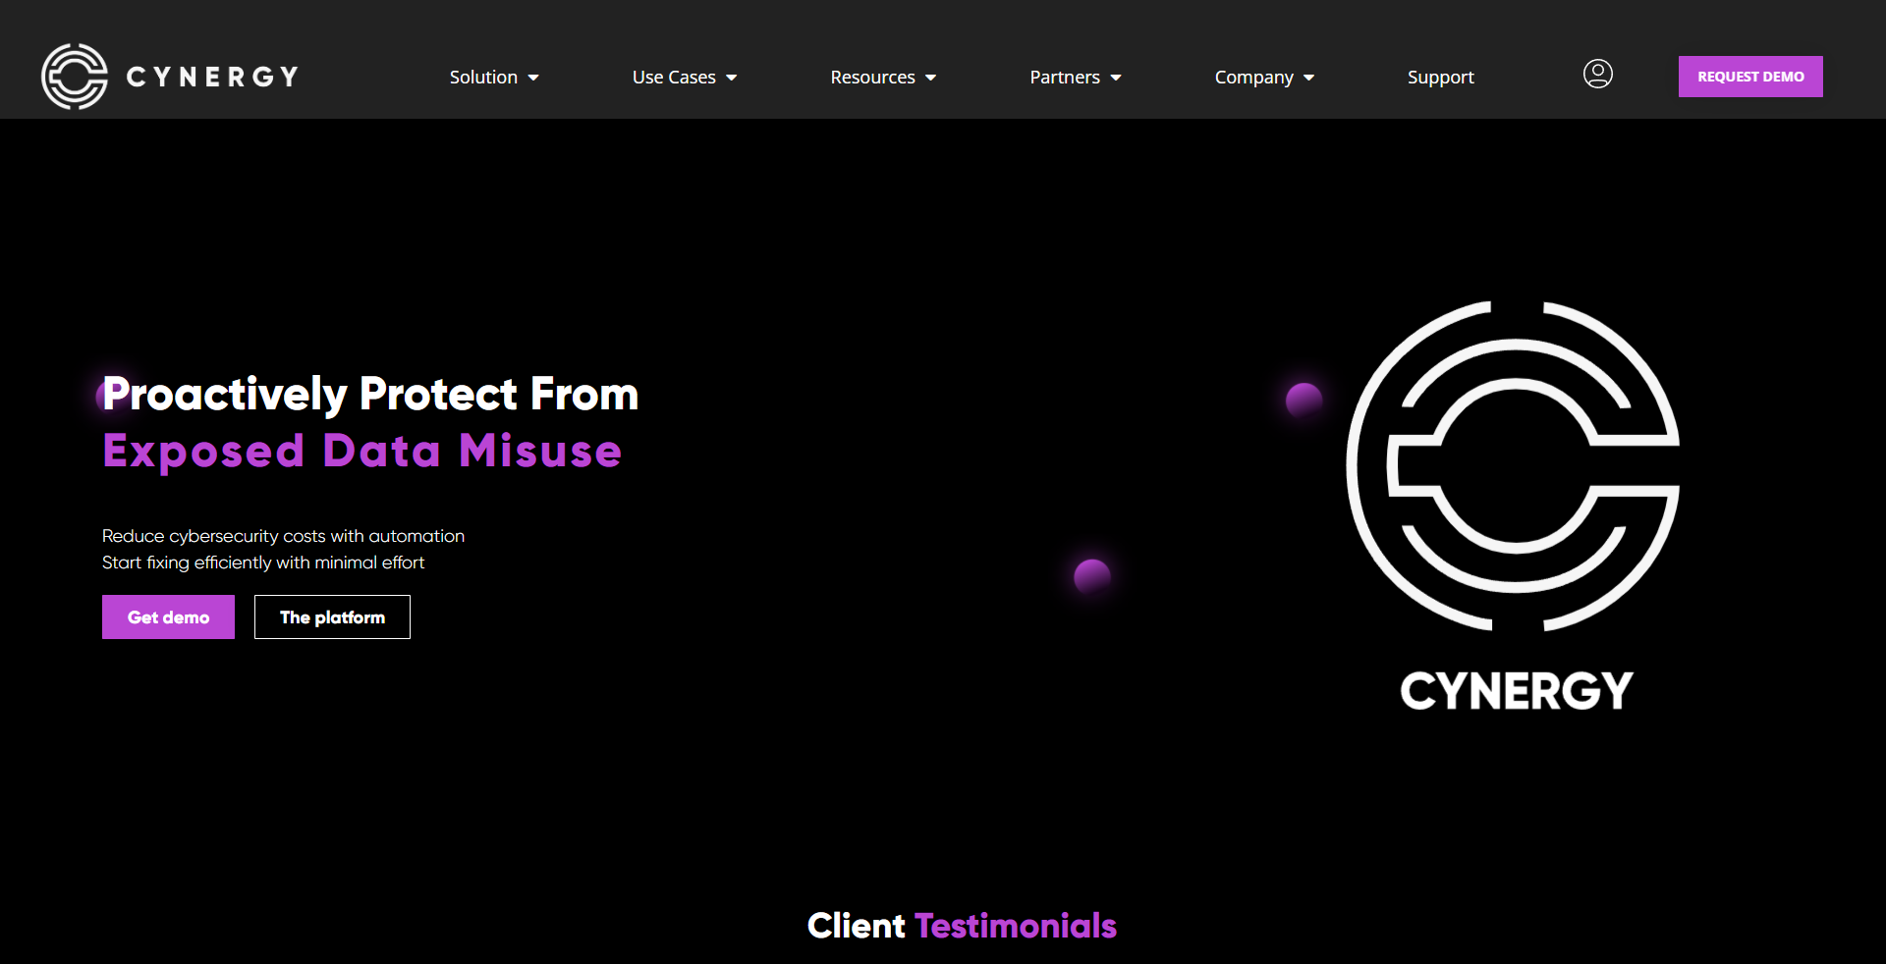Click the large Cynergy emblem graphic

coord(1513,466)
